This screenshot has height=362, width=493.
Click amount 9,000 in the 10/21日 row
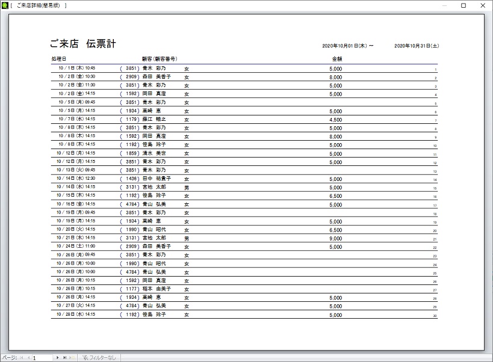tap(336, 239)
